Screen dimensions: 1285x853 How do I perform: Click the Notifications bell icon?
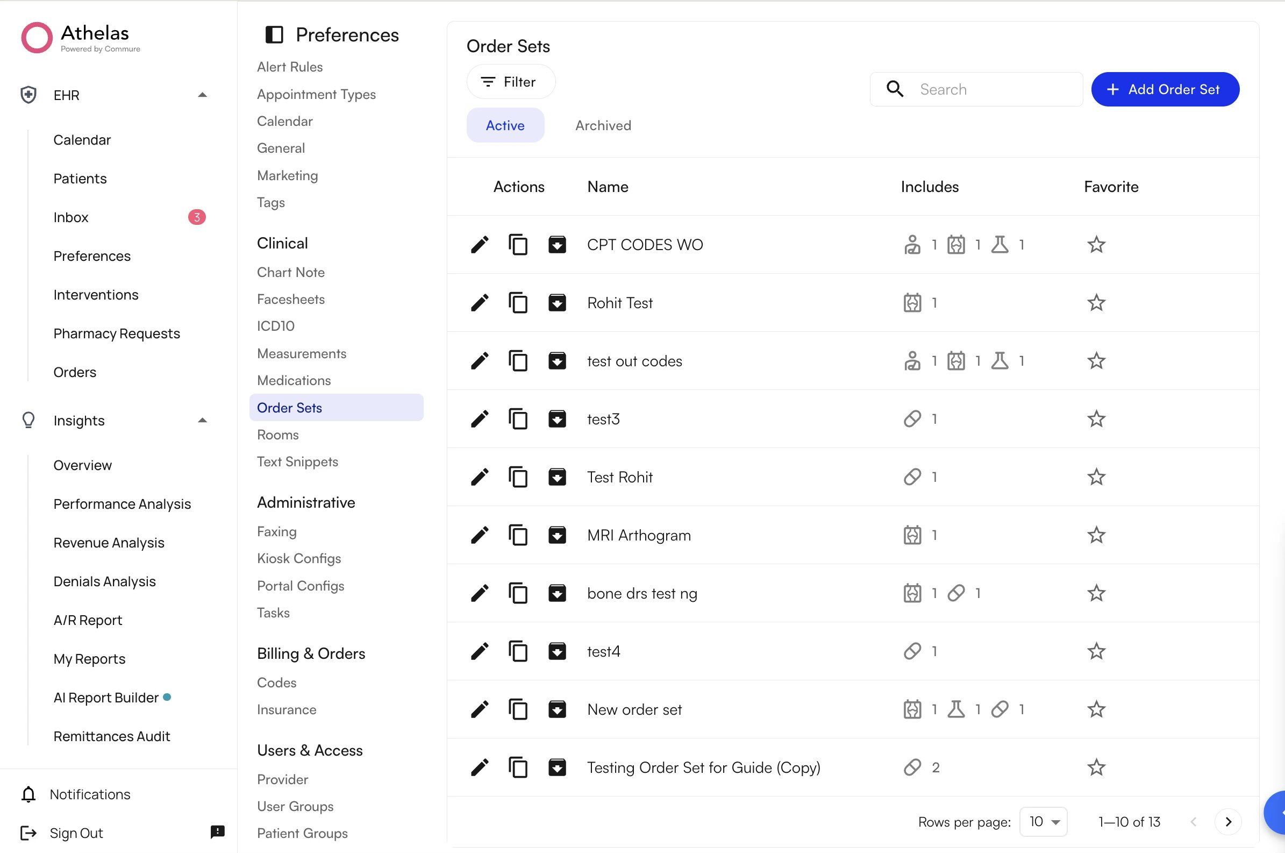pos(28,794)
